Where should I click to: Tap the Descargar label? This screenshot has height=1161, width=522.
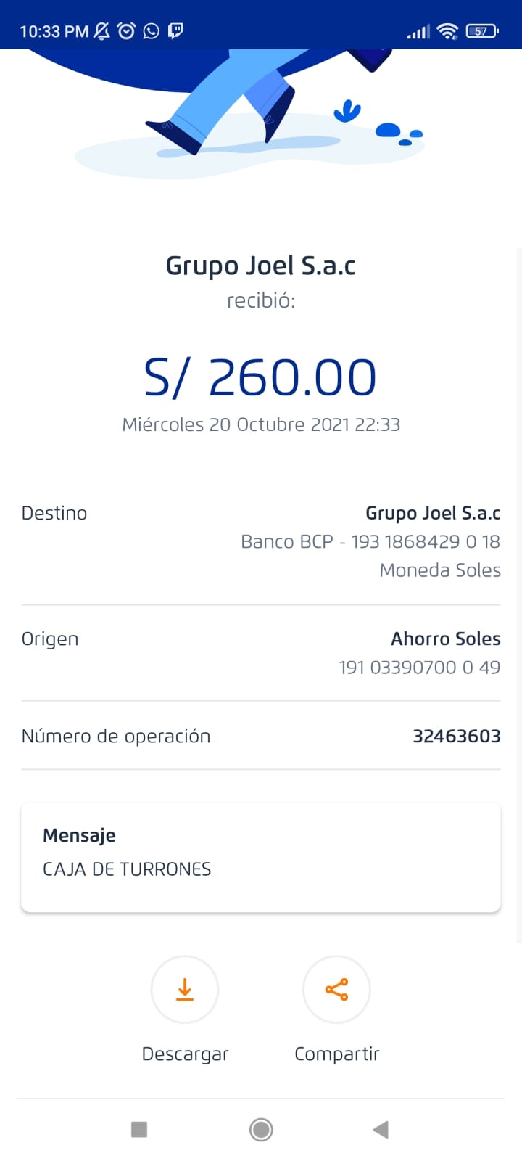pos(185,1054)
